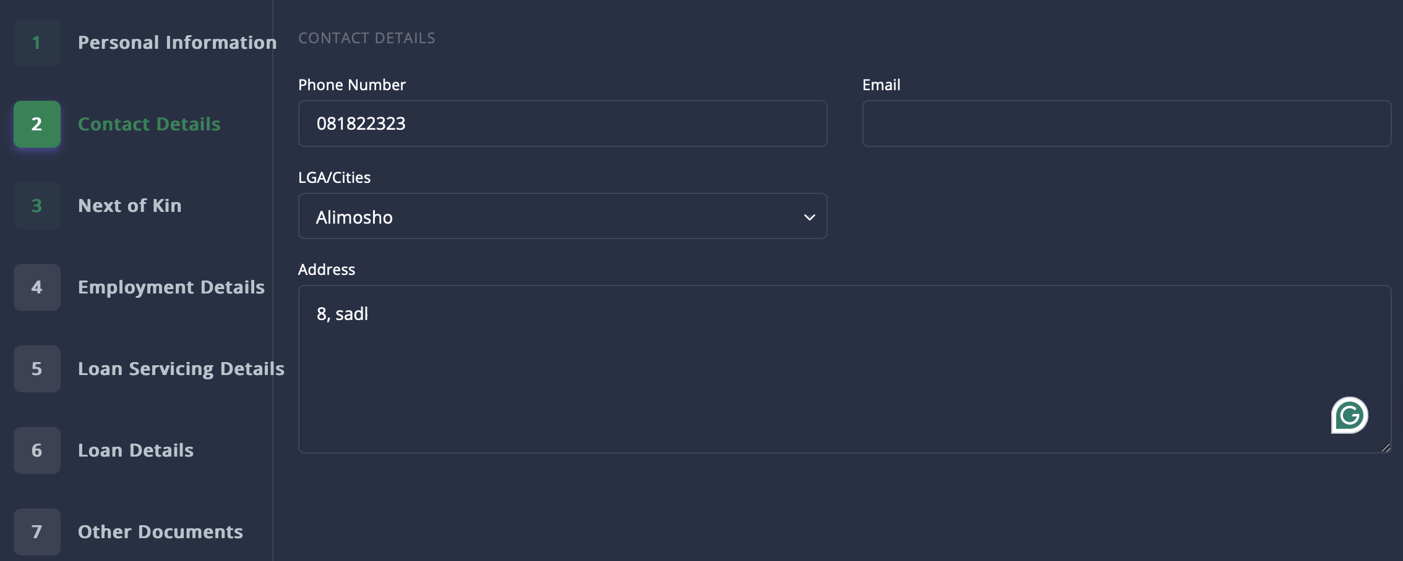1403x561 pixels.
Task: Switch to Employment Details step
Action: (171, 287)
